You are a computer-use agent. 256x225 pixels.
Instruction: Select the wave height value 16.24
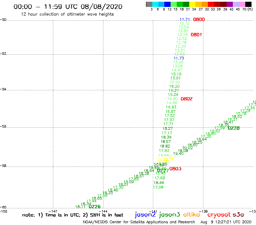pyautogui.click(x=173, y=94)
